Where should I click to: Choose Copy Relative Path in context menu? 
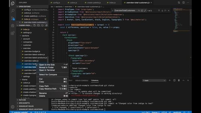[52, 89]
